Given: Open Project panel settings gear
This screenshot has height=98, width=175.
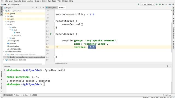Looking at the screenshot, I should coord(40,8).
